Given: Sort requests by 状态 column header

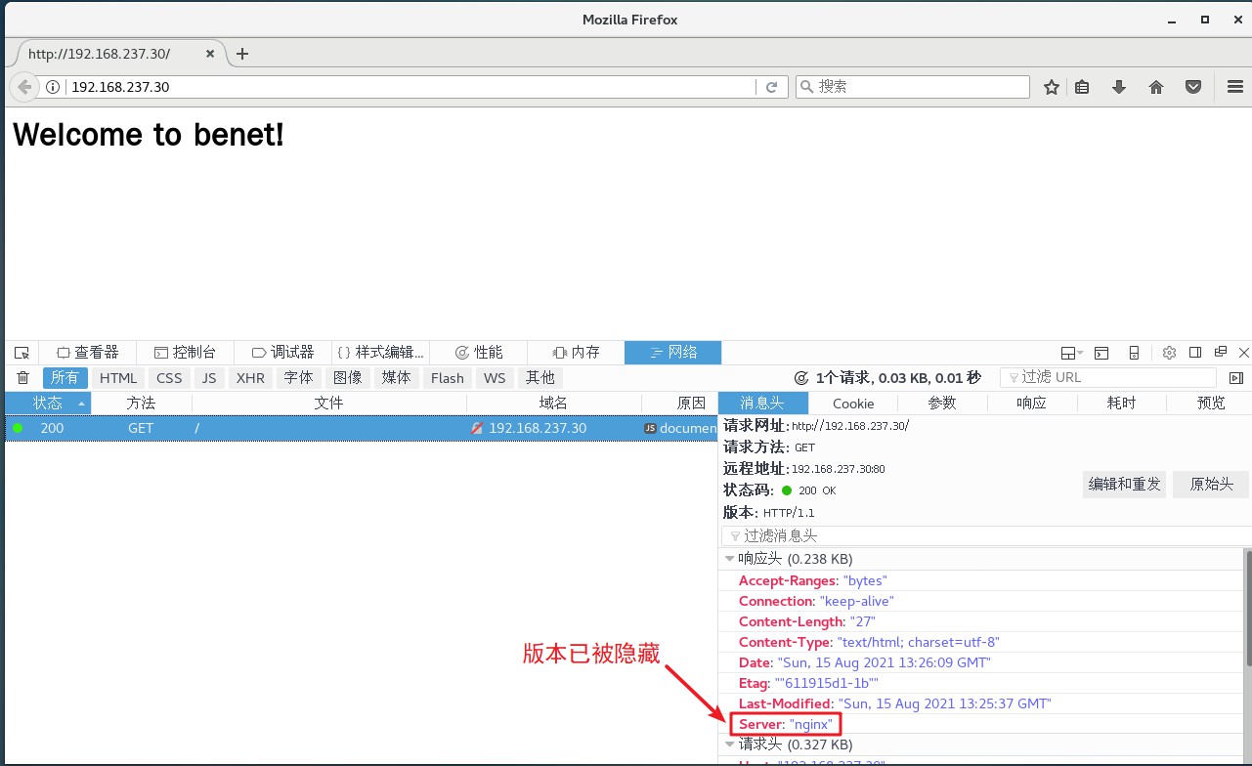Looking at the screenshot, I should tap(48, 403).
